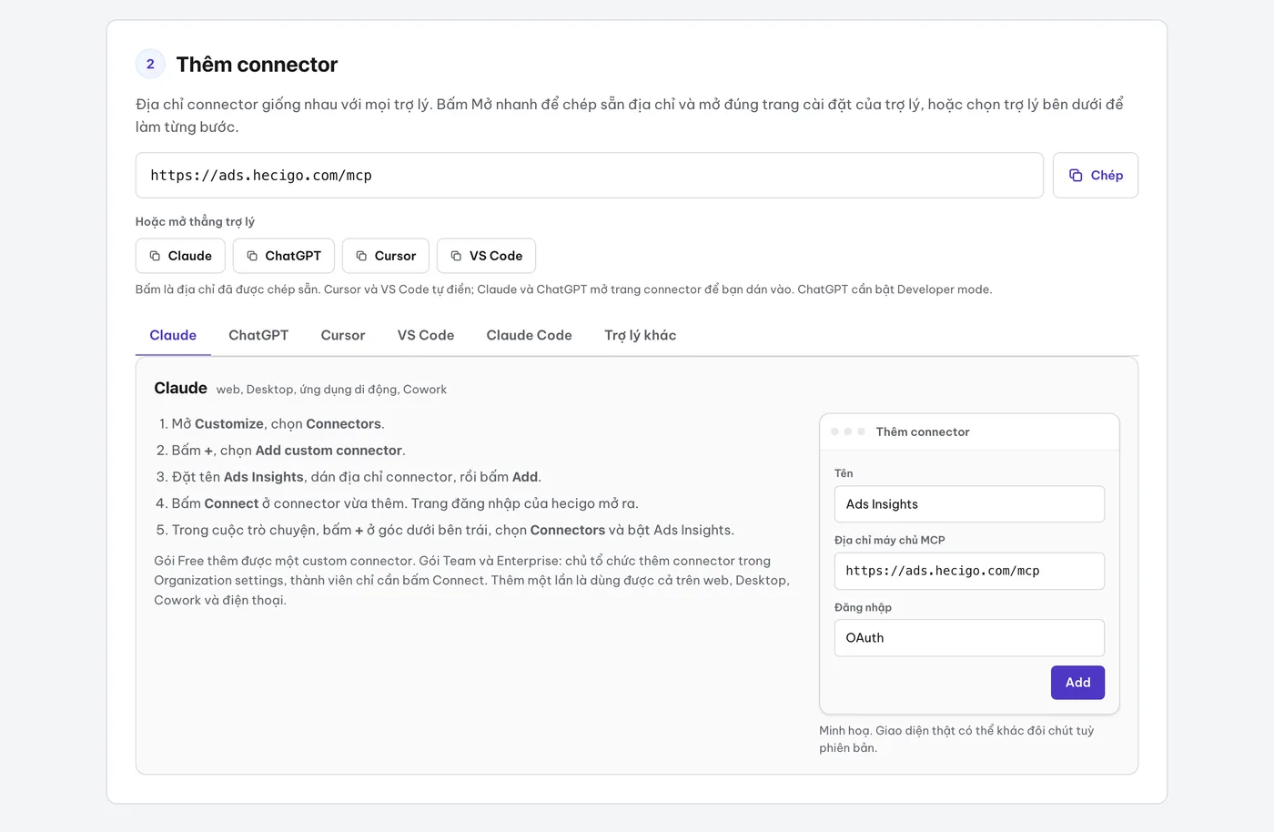
Task: Click the "Thêm connector" section heading
Action: coord(257,65)
